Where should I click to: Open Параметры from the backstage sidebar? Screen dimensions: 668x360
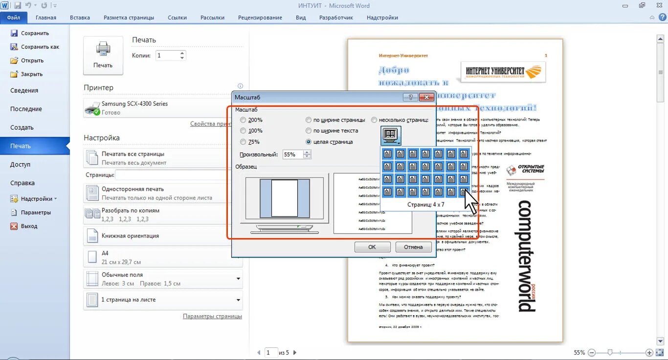coord(30,212)
